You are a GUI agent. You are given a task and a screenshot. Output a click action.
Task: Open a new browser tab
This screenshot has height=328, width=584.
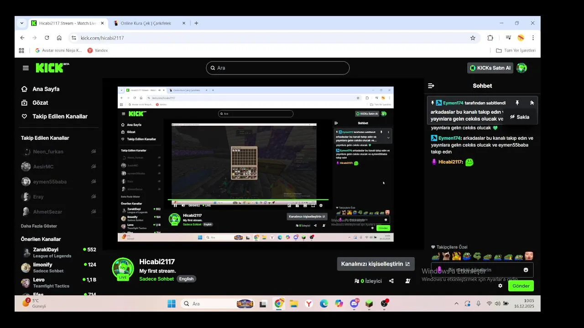click(196, 23)
